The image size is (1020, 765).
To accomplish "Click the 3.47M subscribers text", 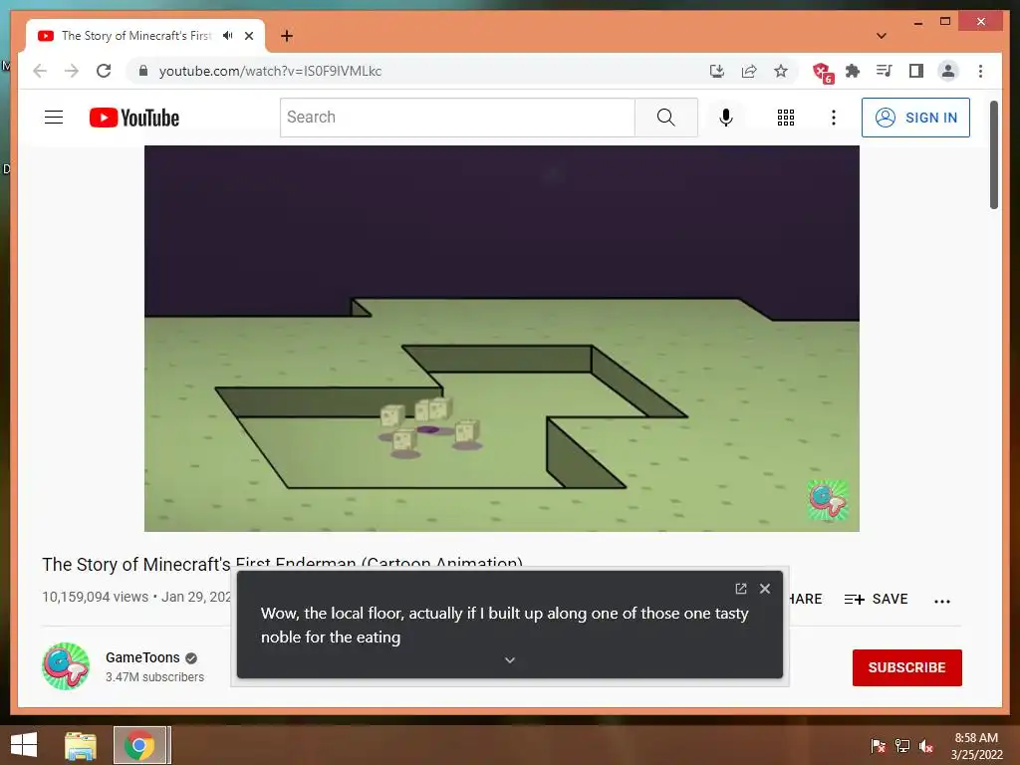I will click(x=154, y=677).
